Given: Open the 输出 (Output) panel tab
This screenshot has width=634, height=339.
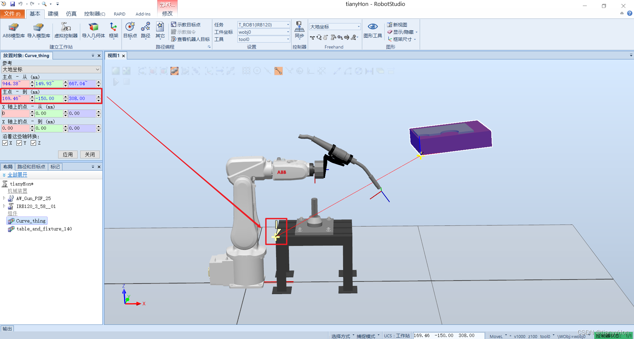Looking at the screenshot, I should tap(7, 329).
